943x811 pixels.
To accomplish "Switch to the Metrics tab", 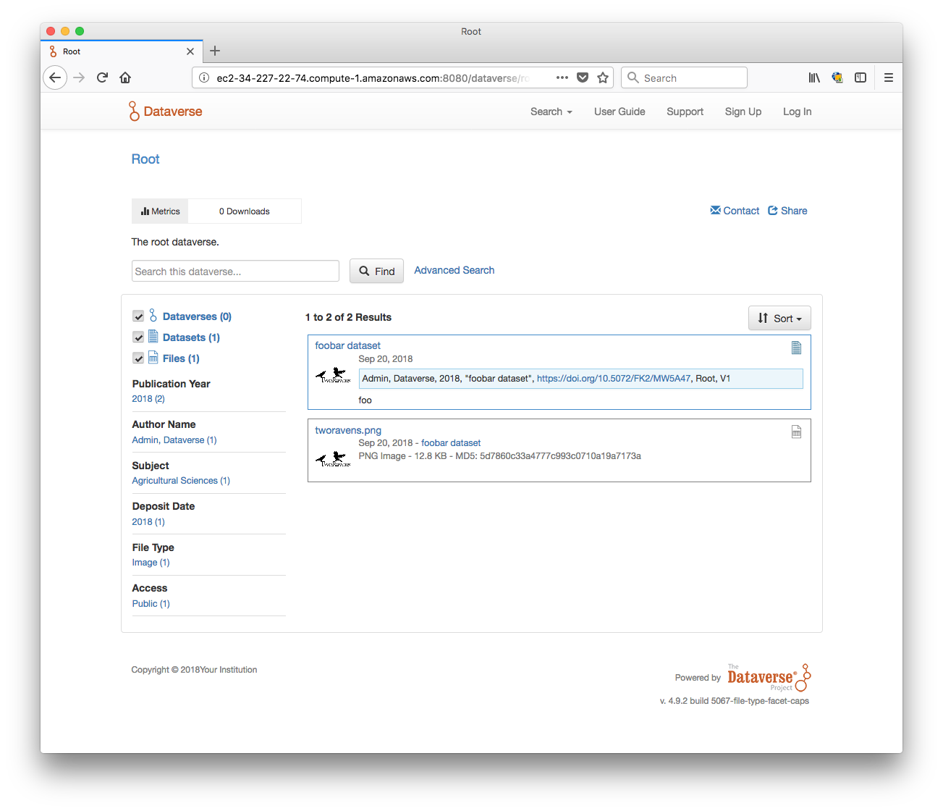I will (160, 211).
